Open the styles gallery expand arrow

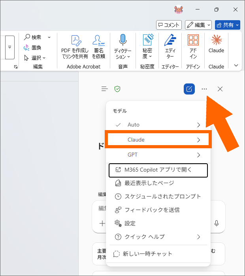click(x=9, y=47)
